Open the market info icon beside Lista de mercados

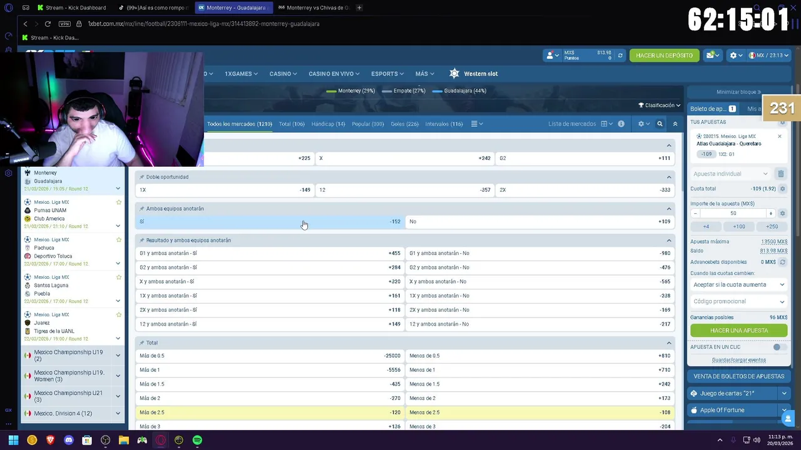point(621,124)
